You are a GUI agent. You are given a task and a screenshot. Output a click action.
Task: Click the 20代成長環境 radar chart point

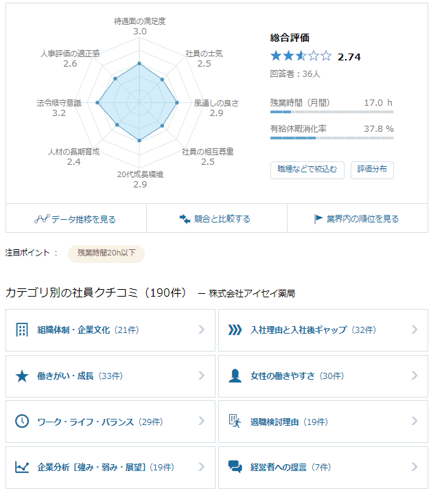139,141
